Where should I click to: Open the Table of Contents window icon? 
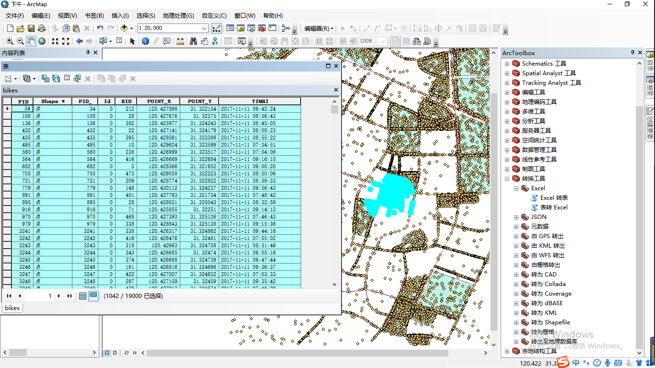230,28
